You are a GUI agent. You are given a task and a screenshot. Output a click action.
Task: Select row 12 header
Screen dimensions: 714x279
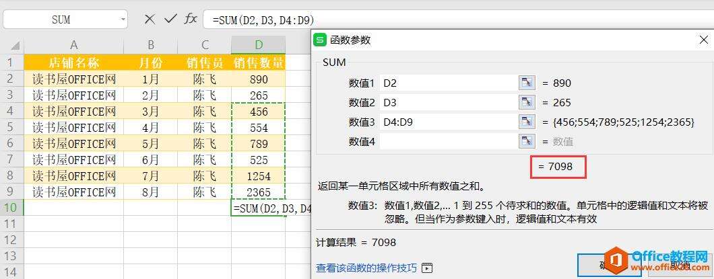pos(12,240)
